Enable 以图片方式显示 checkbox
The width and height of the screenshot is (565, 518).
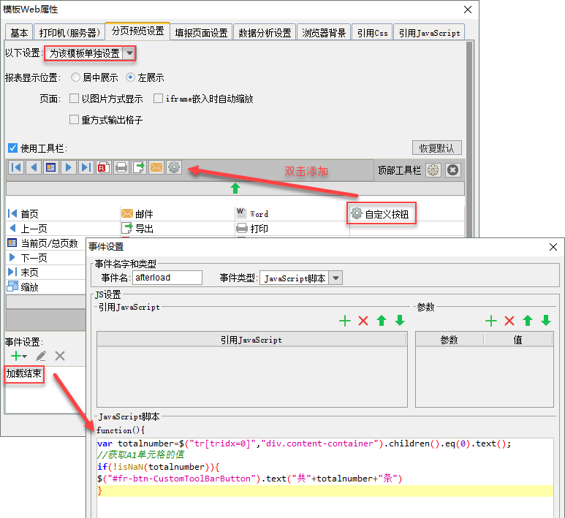pyautogui.click(x=74, y=99)
